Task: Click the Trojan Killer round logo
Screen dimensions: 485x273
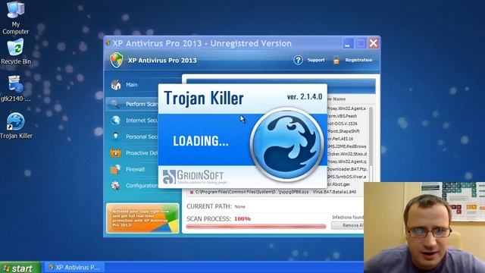Action: 286,144
